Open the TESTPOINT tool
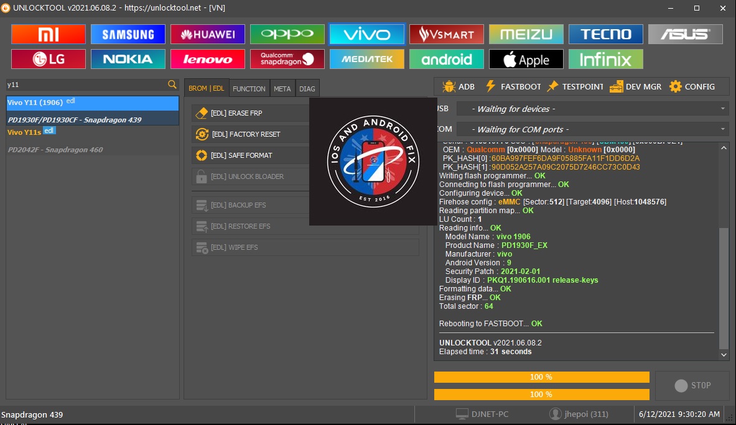 pyautogui.click(x=575, y=87)
